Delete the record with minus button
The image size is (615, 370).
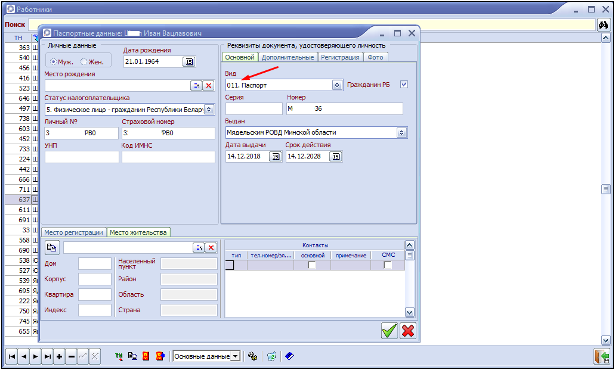(x=72, y=356)
